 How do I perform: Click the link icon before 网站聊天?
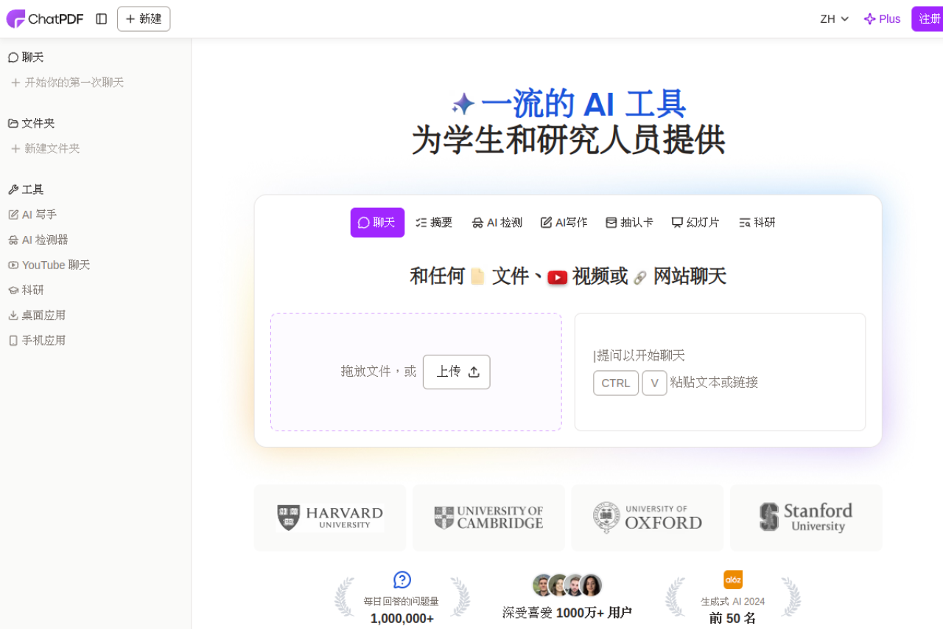640,277
